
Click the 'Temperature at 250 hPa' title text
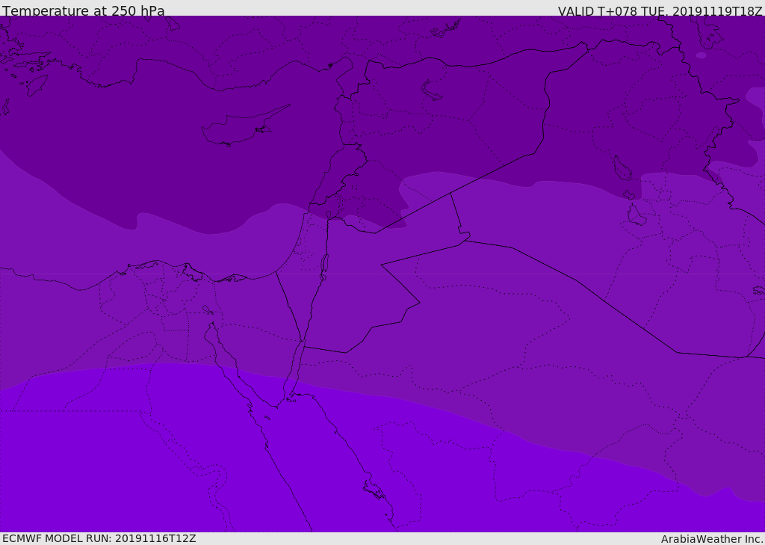click(84, 10)
